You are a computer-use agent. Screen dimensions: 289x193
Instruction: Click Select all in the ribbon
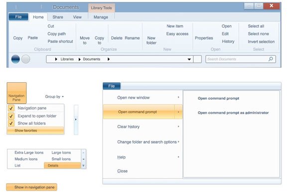click(x=256, y=26)
